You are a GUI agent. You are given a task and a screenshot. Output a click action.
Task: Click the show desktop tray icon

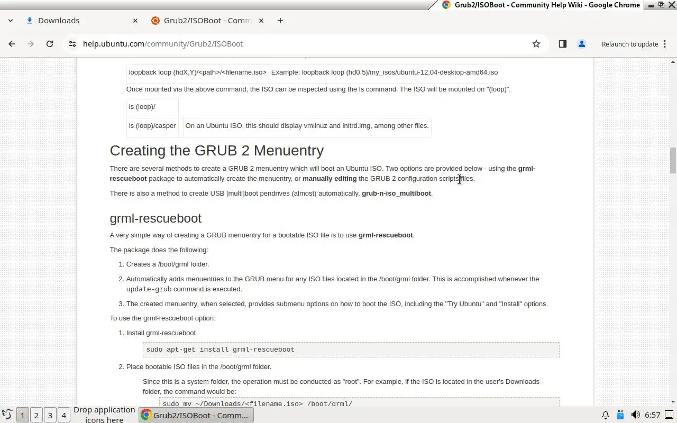(x=669, y=415)
